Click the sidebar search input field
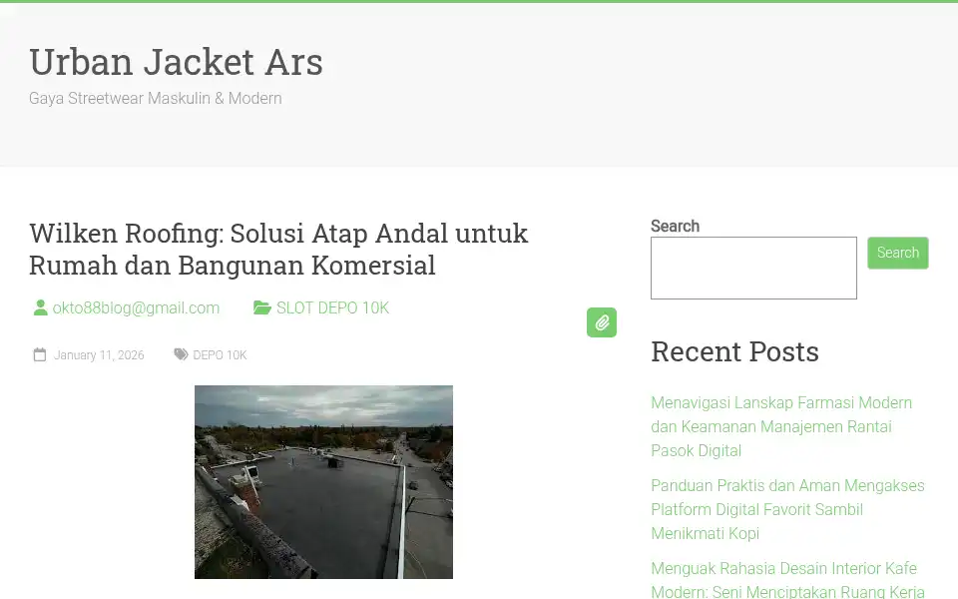The height and width of the screenshot is (599, 958). pos(753,268)
